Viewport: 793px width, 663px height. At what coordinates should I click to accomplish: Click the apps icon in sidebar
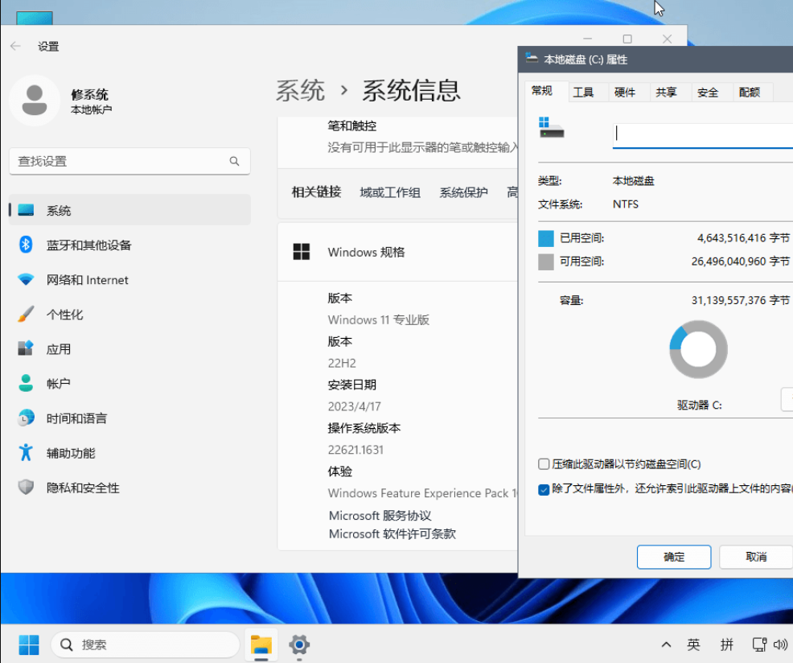[x=26, y=348]
